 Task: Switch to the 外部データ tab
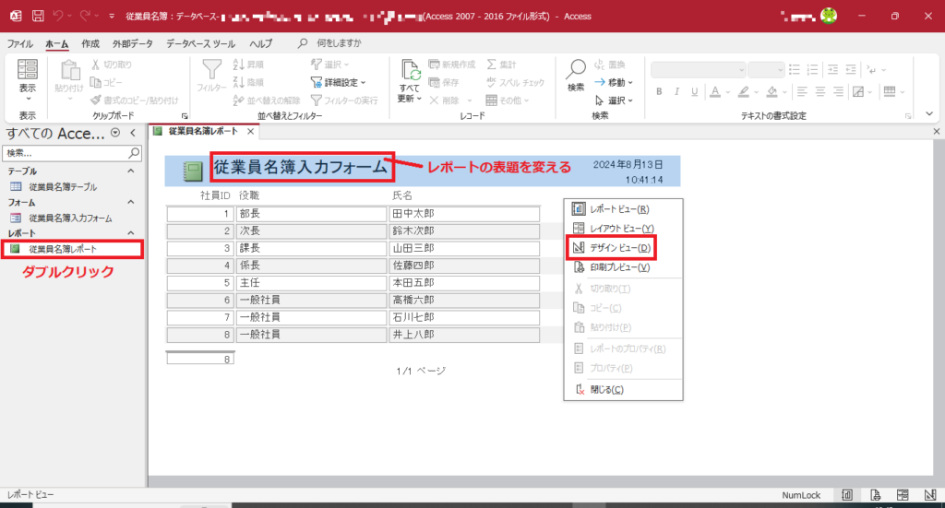click(x=133, y=43)
